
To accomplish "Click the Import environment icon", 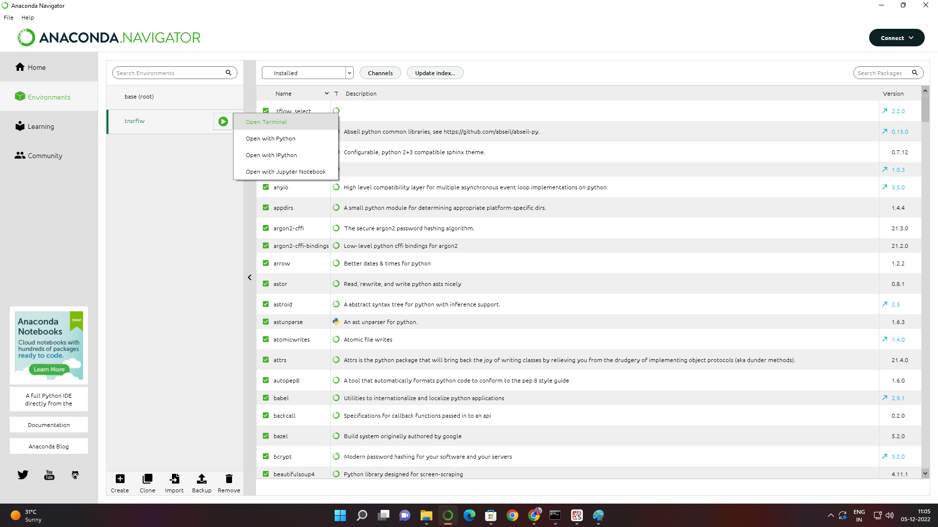I will coord(174,479).
